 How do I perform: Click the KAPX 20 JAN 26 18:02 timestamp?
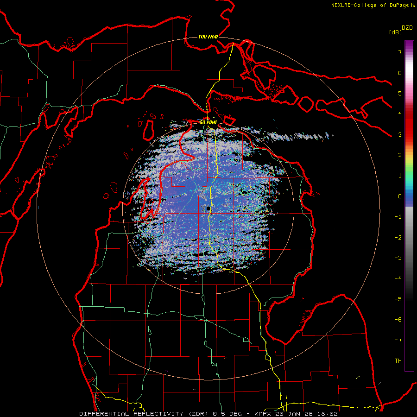click(x=296, y=414)
